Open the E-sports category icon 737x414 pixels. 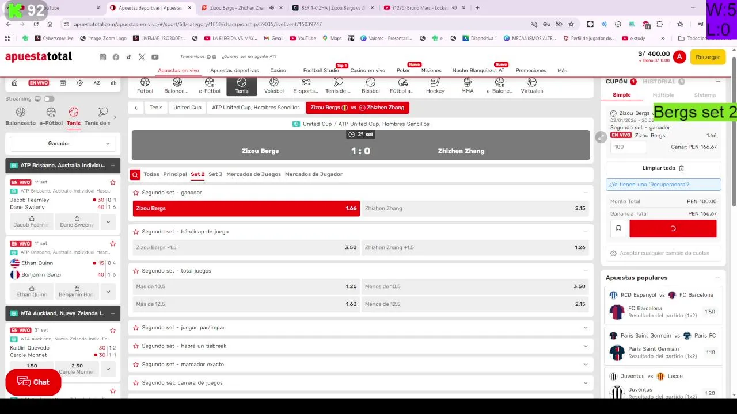click(x=306, y=86)
